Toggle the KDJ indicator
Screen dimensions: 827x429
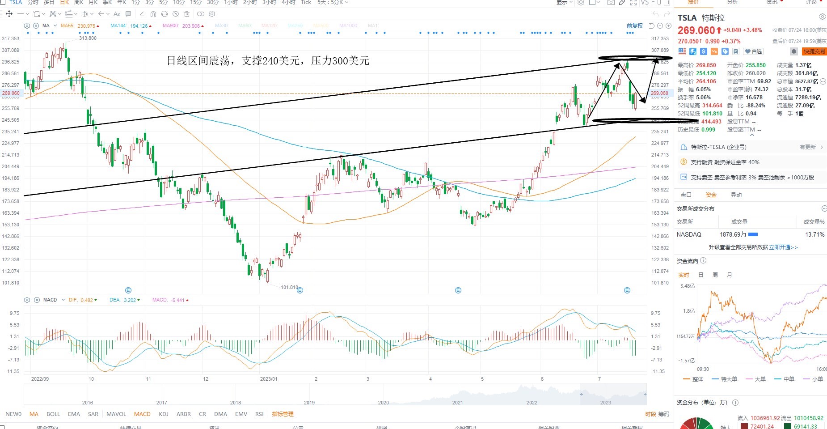164,414
